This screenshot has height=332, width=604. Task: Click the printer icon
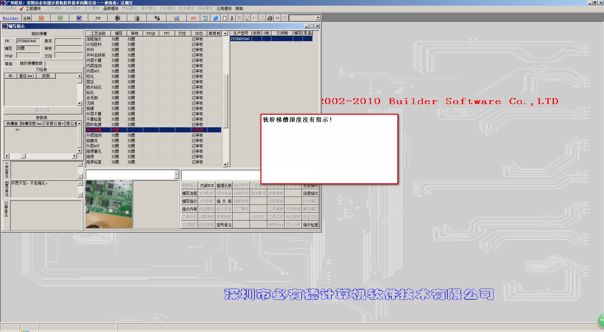[270, 18]
